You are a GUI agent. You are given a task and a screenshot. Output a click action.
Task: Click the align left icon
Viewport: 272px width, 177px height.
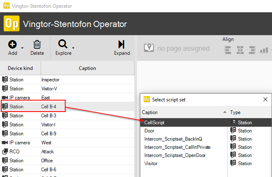click(x=229, y=50)
